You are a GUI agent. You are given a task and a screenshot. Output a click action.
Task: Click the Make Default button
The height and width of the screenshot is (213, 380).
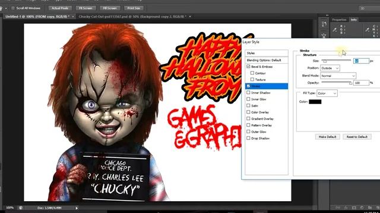coord(327,137)
